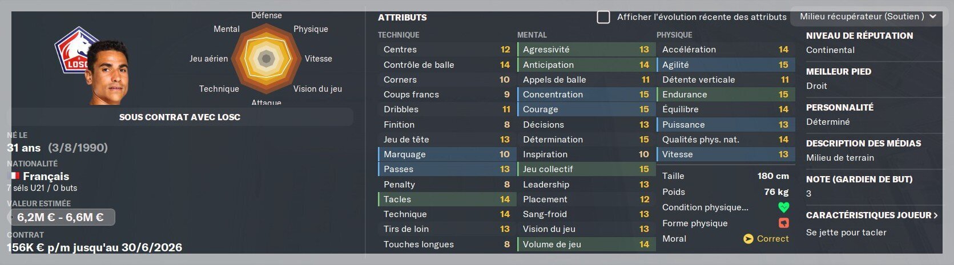The width and height of the screenshot is (954, 265).
Task: Click the player portrait photo
Action: point(108,72)
